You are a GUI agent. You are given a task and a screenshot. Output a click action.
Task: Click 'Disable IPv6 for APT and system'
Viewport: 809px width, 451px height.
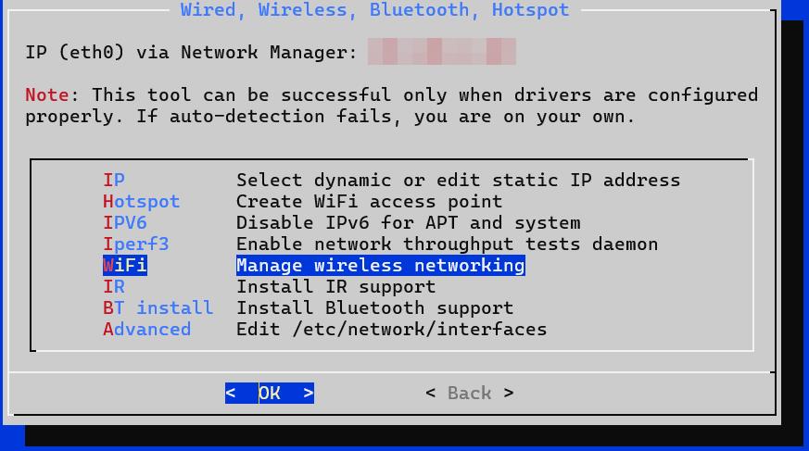click(x=408, y=222)
